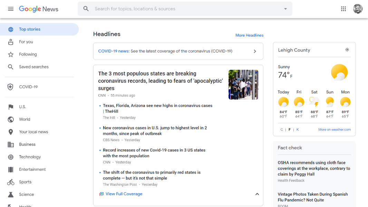Click the weather location target icon

pos(347,50)
